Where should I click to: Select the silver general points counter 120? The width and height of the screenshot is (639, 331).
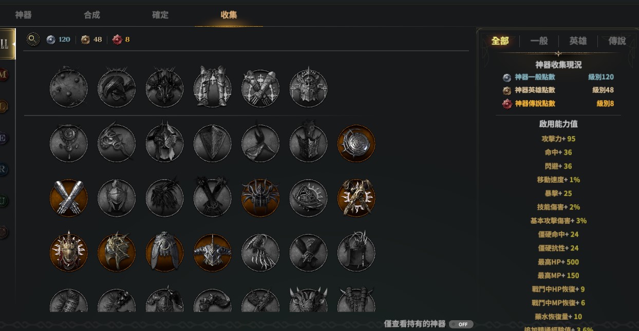[58, 40]
